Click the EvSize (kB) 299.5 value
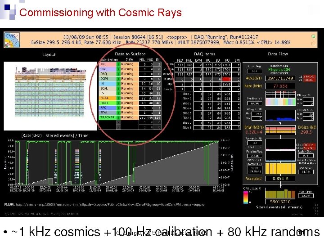 [306, 132]
